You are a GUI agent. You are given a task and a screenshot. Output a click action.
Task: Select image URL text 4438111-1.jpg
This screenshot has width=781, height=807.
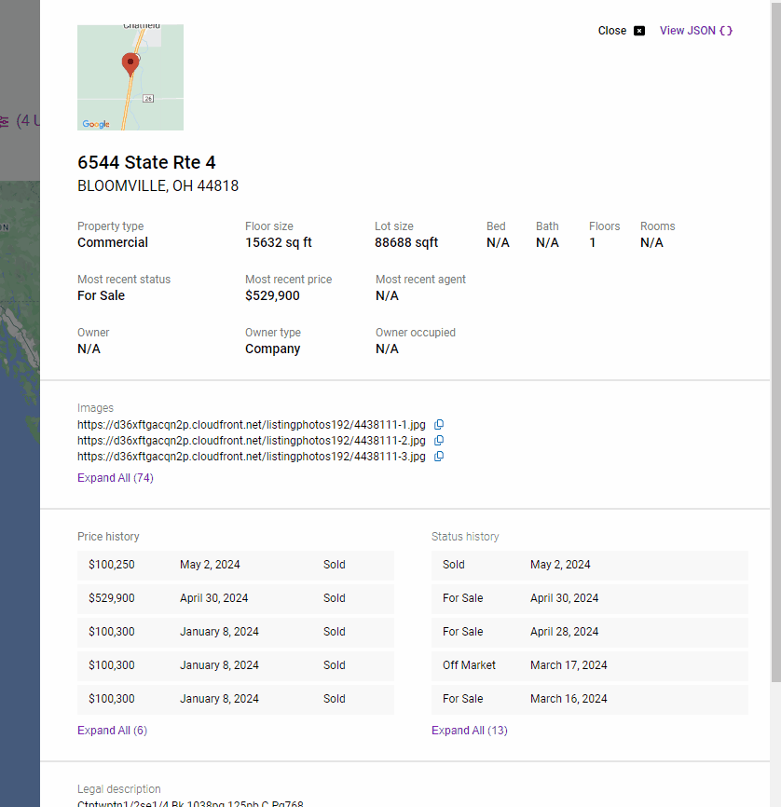tap(252, 425)
